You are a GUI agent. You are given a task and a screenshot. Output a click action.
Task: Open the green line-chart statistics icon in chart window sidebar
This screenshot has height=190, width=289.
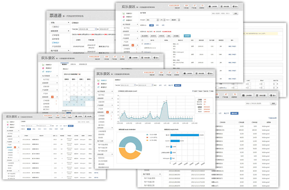pos(99,81)
